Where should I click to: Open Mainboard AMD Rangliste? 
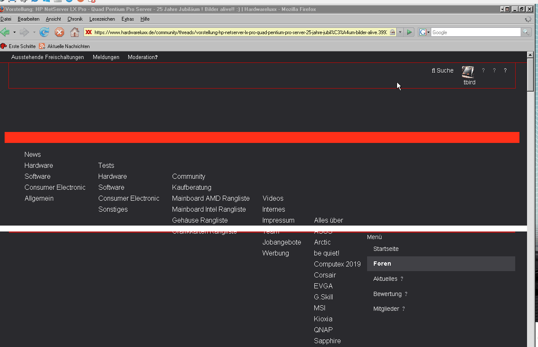click(x=211, y=198)
